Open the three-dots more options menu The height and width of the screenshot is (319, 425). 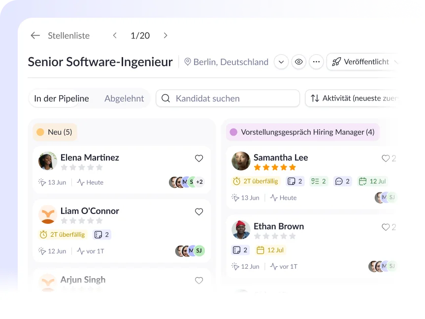pos(316,62)
